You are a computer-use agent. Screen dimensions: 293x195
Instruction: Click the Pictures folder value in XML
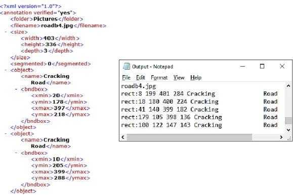point(46,19)
